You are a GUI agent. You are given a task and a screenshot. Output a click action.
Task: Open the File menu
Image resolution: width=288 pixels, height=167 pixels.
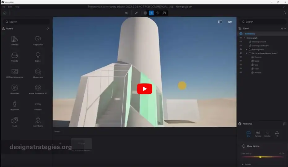[x=3, y=7]
